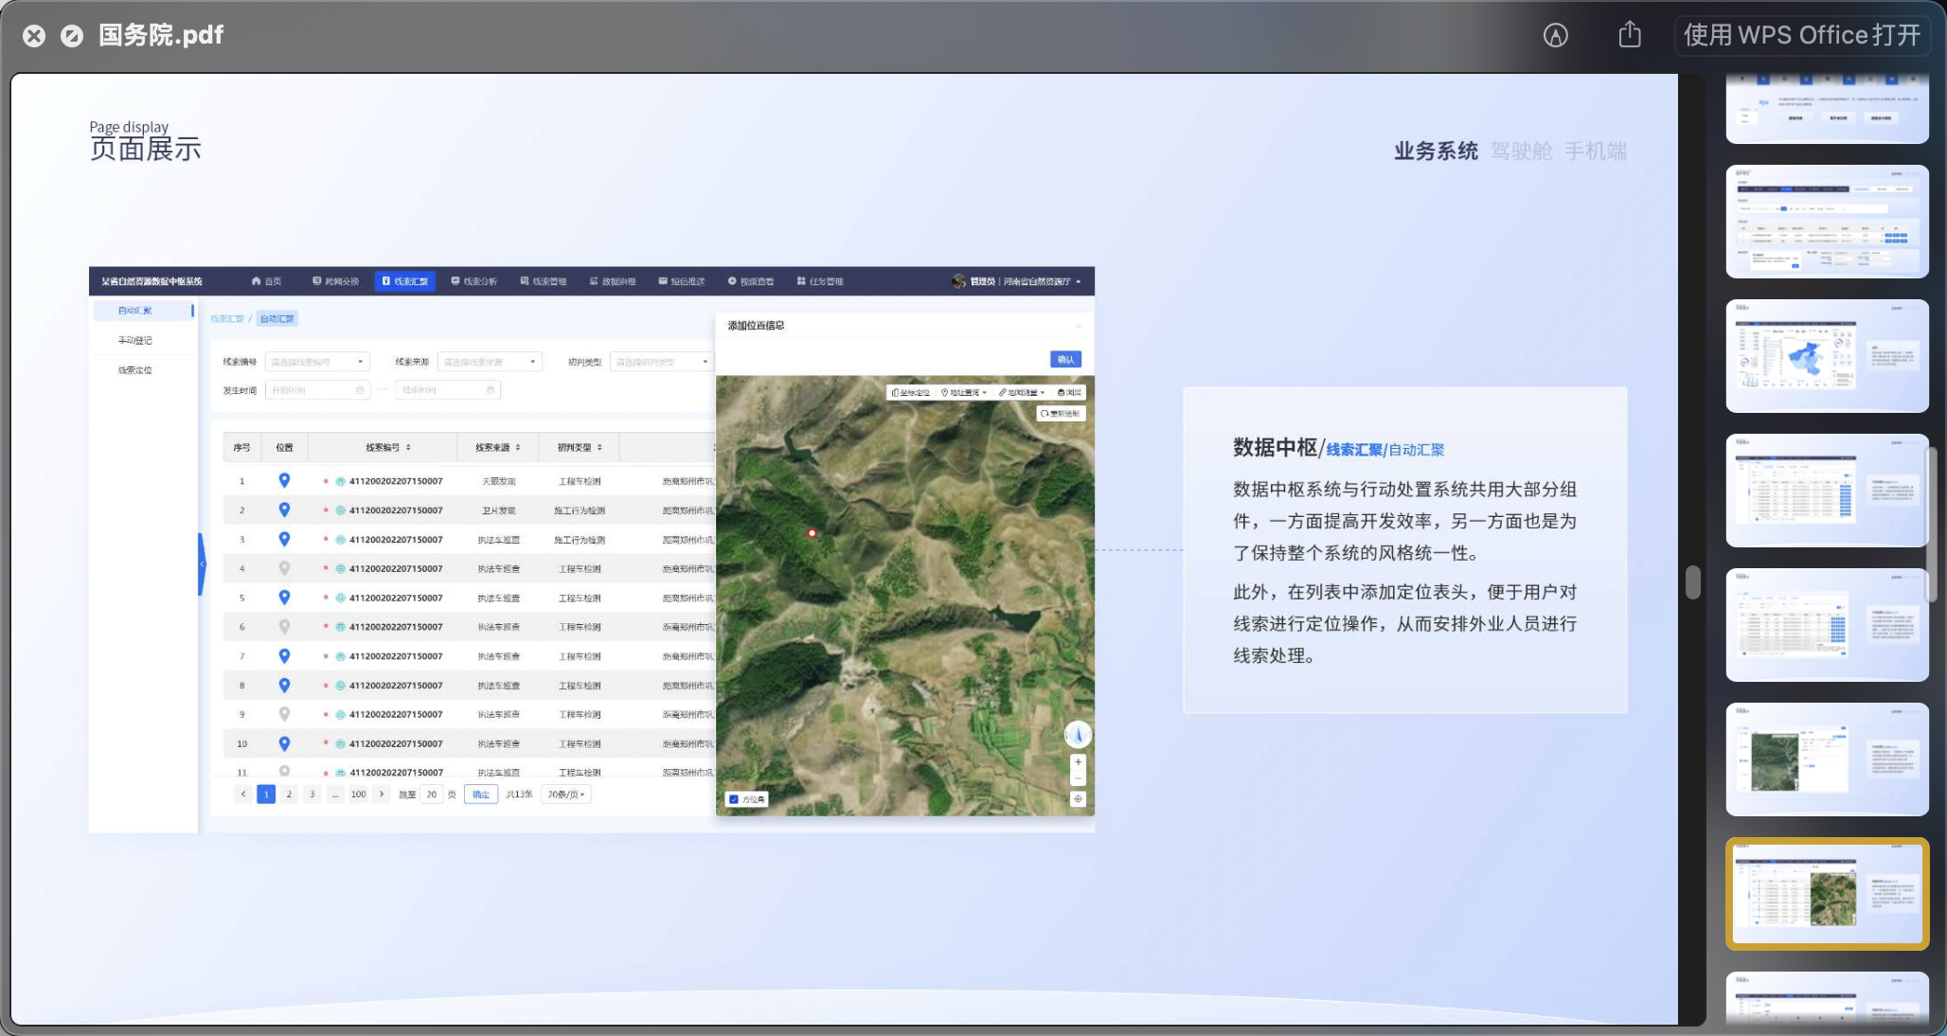Viewport: 1947px width, 1036px height.
Task: Click the 线索汇聚 breadcrumb link
Action: 227,319
